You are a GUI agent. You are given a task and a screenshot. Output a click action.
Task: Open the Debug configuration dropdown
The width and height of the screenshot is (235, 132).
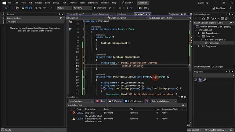point(64,8)
